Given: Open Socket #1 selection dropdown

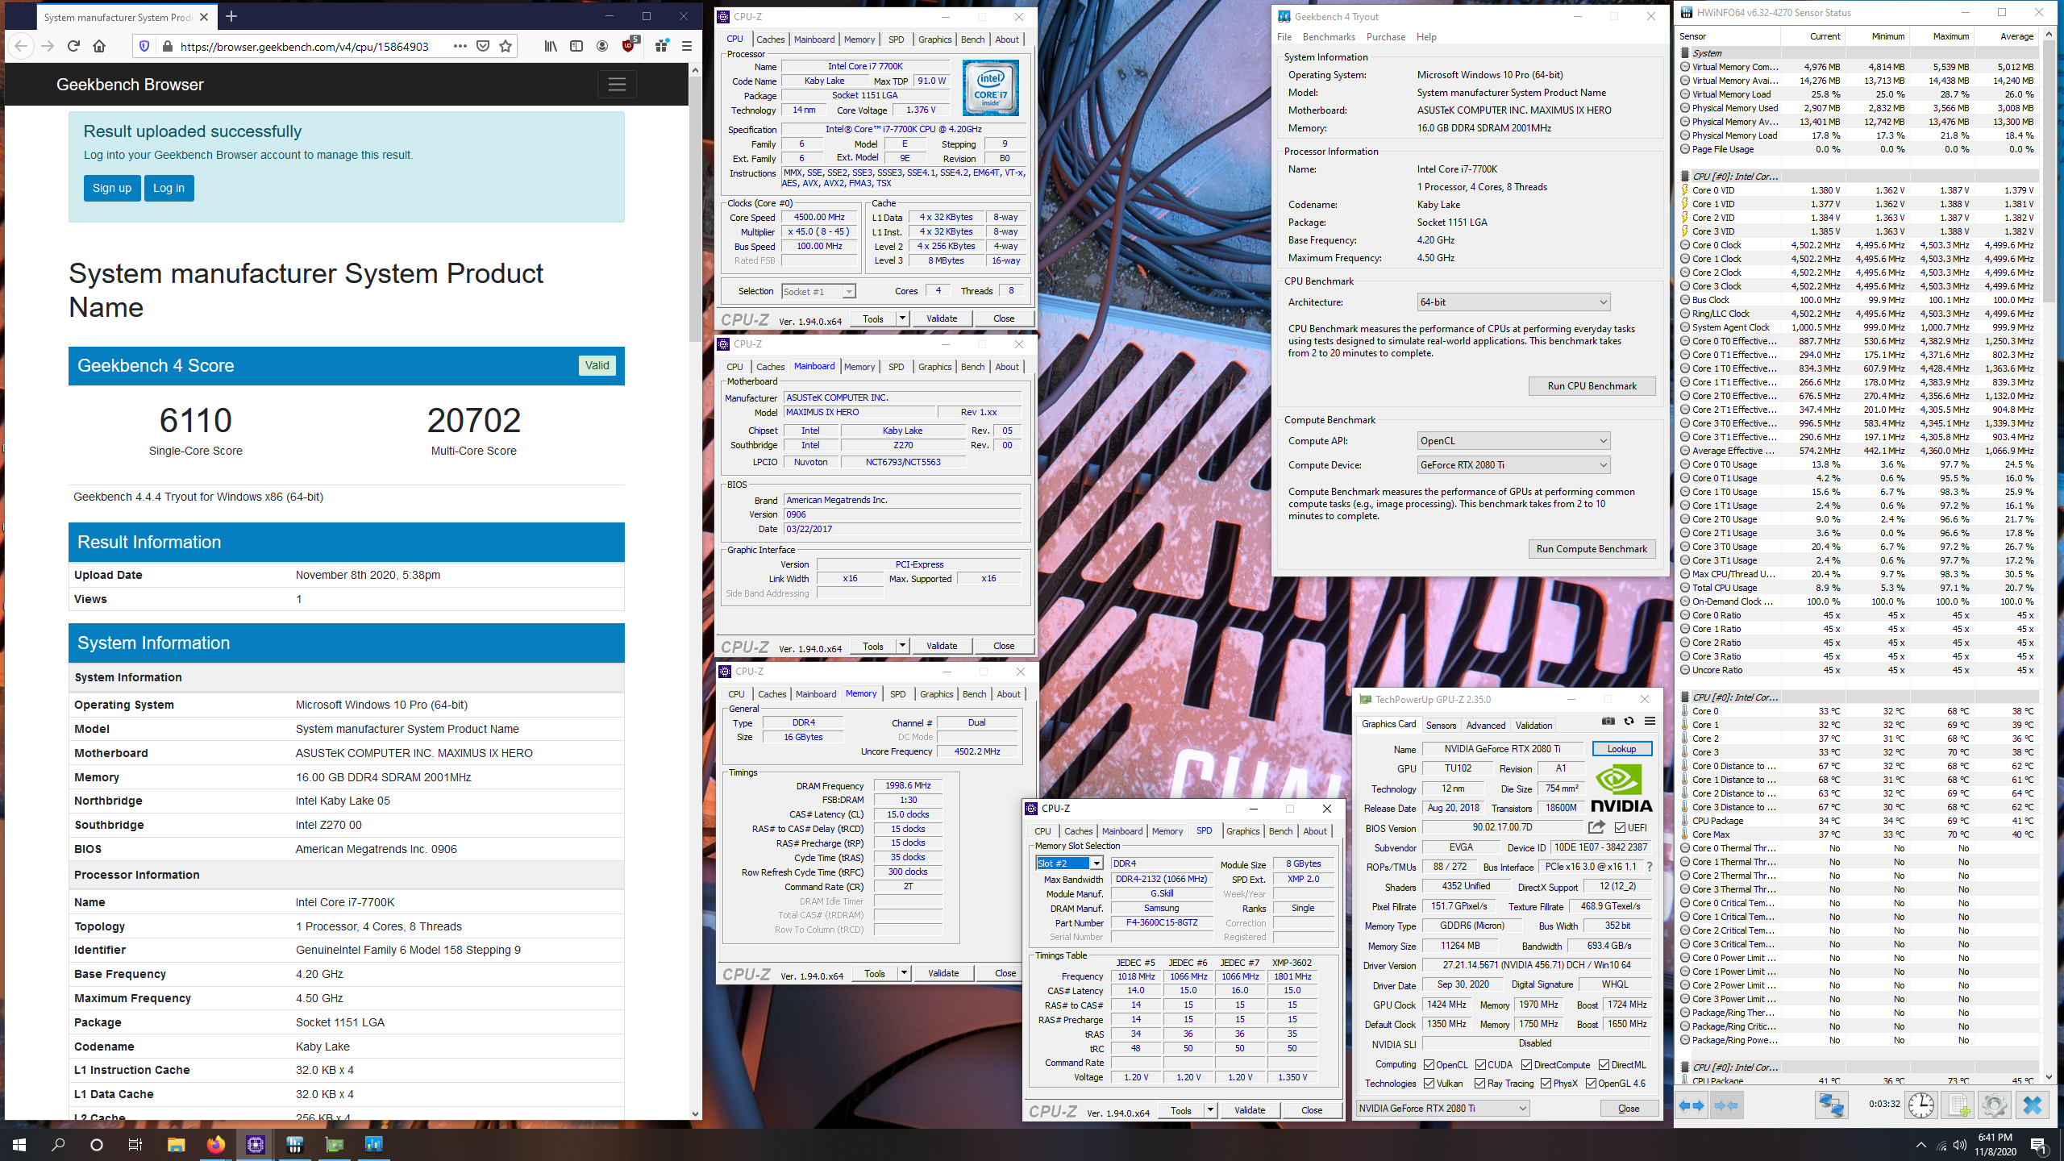Looking at the screenshot, I should [818, 291].
